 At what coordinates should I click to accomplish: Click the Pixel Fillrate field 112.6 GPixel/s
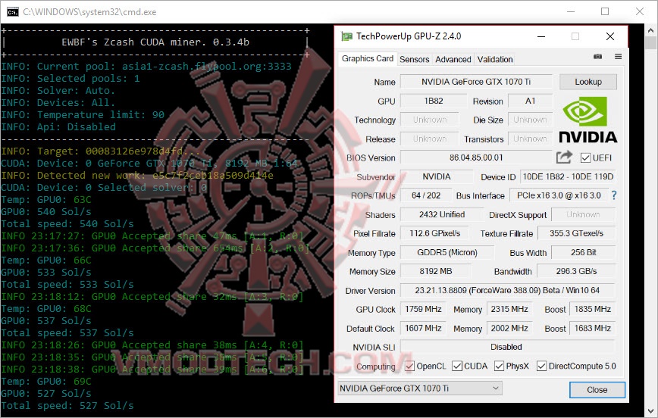pos(435,233)
